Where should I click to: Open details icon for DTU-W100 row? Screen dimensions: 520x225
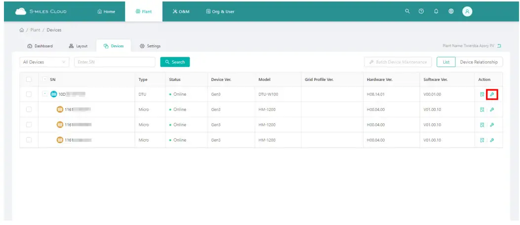click(482, 94)
